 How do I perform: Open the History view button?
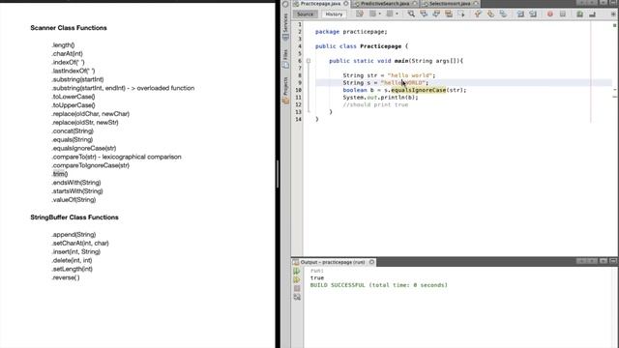(334, 14)
